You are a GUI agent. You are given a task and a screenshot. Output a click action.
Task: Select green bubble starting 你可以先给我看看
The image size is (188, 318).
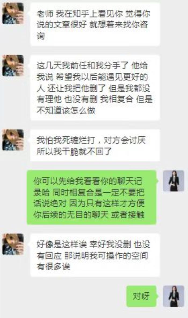(x=92, y=197)
